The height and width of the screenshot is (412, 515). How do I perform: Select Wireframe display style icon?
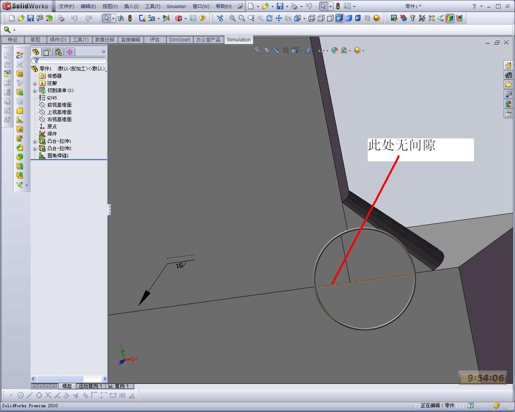coord(311,18)
